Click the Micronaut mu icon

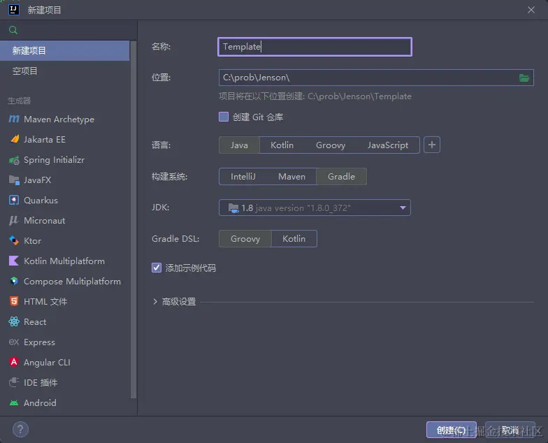[x=14, y=221]
